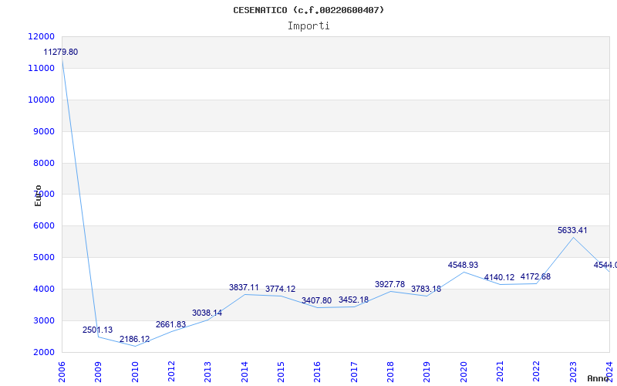Screen dimensions: 617x386
Task: Click the chart title CESENATICO (c.f.00220600407)
Action: 308,10
